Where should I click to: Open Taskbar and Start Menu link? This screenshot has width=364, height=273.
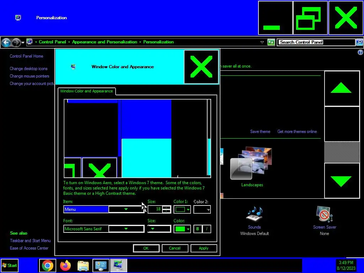pos(30,241)
